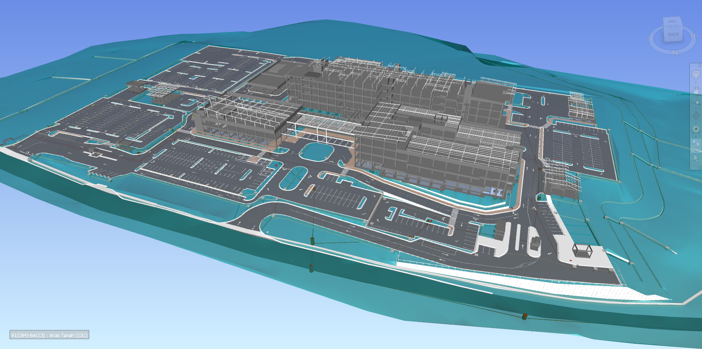
Task: Click the TOP face of the ViewCube
Action: pyautogui.click(x=672, y=21)
